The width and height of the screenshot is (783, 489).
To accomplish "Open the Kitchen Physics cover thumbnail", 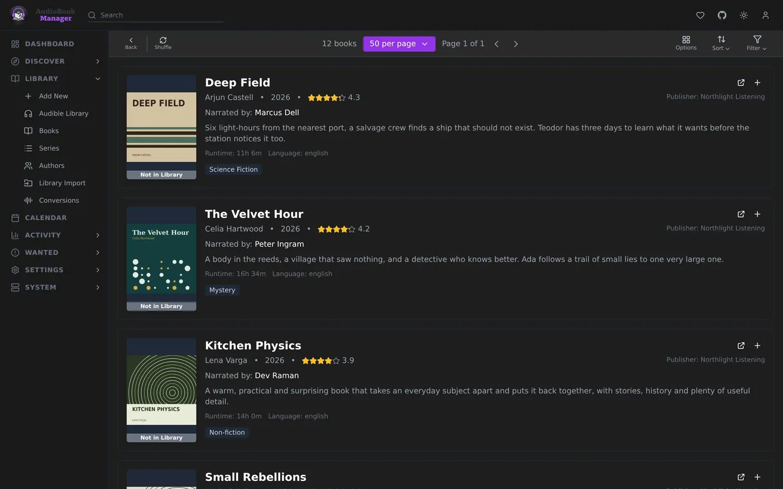I will [x=161, y=390].
